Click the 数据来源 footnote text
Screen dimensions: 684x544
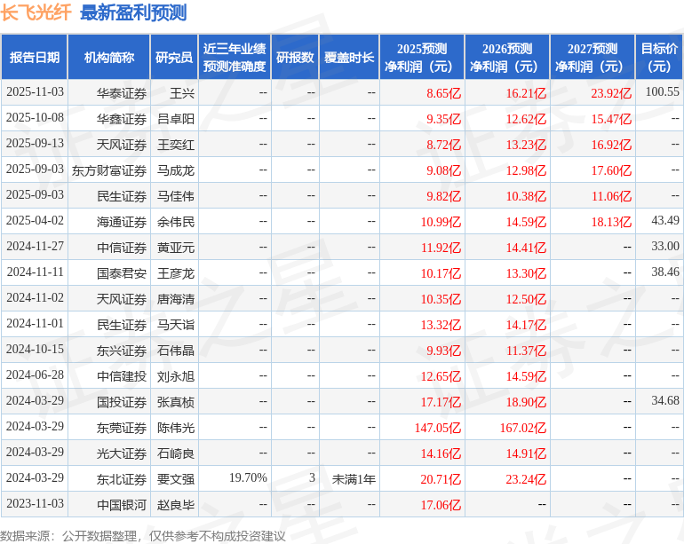(143, 535)
